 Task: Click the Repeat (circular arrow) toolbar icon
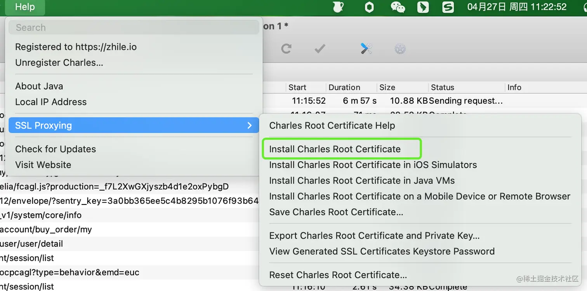coord(286,48)
